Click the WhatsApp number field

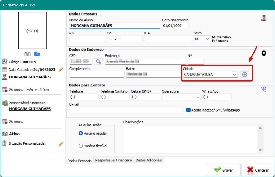pos(217,97)
